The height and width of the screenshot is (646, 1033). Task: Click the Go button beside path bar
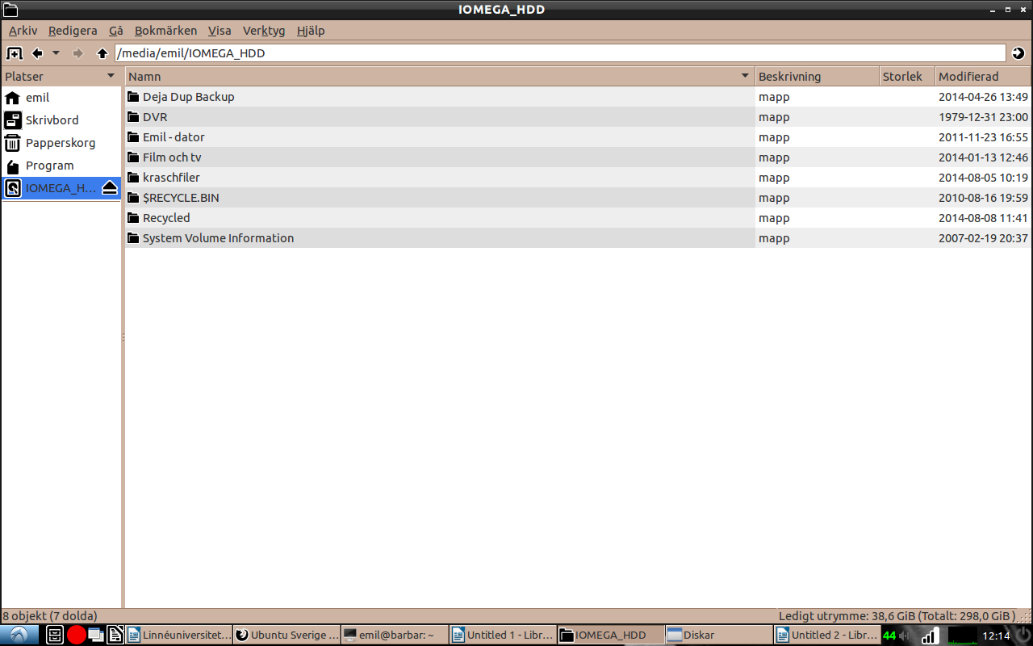click(1018, 53)
